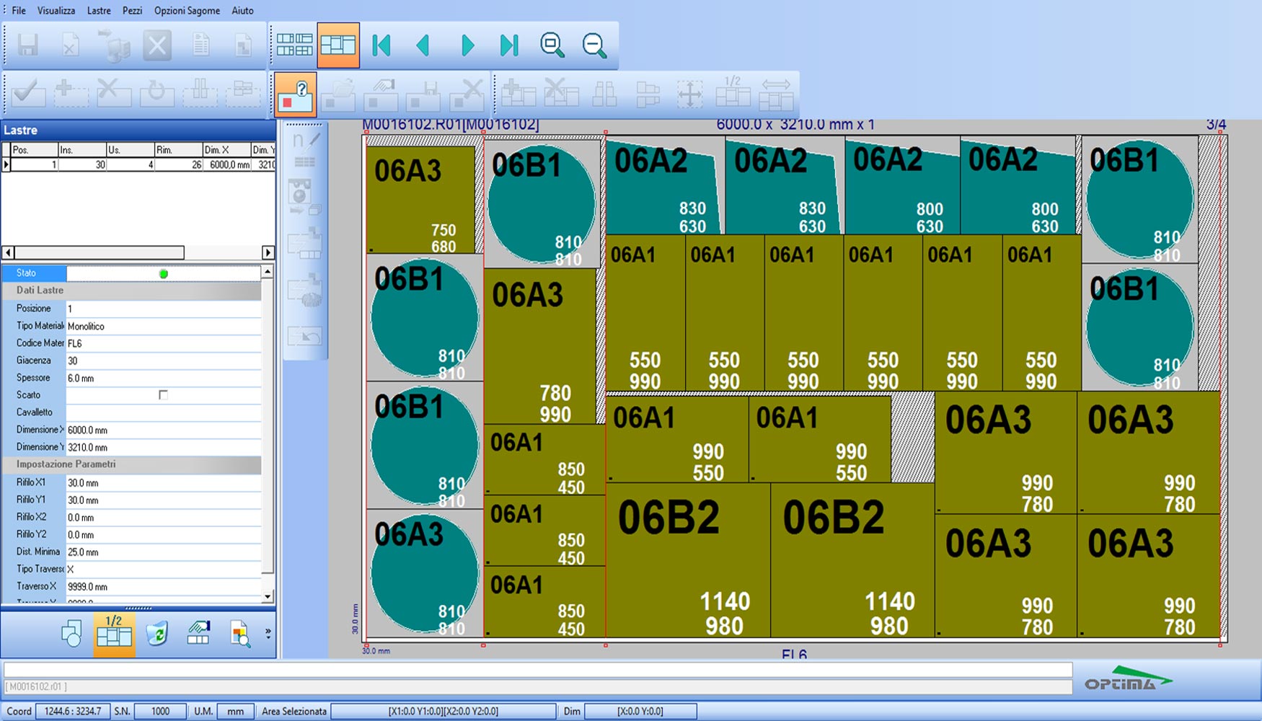Click the add pieces plus grid icon
Screen dimensions: 1262x721
[519, 94]
